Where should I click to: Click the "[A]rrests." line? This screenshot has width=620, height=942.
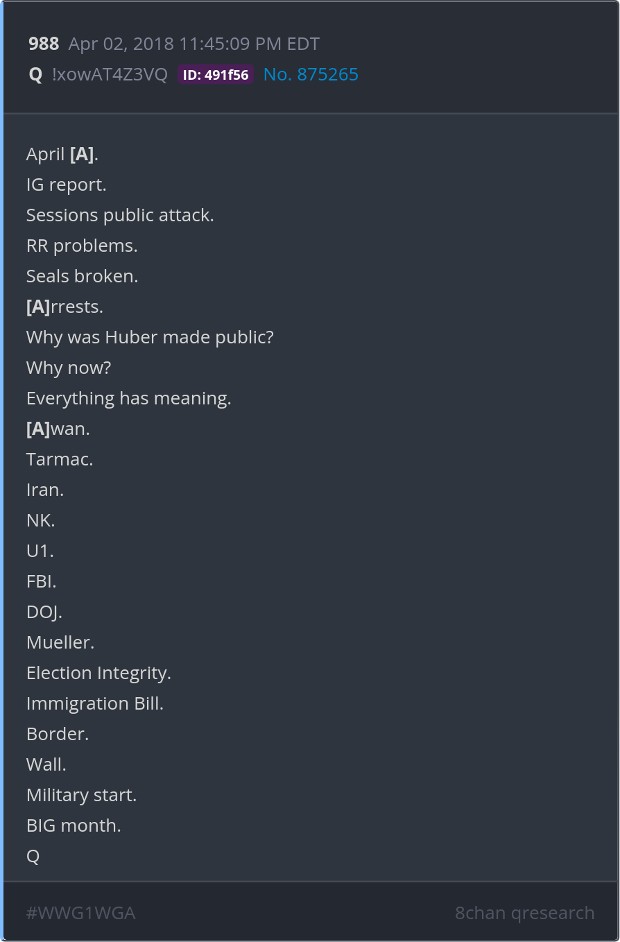point(64,307)
